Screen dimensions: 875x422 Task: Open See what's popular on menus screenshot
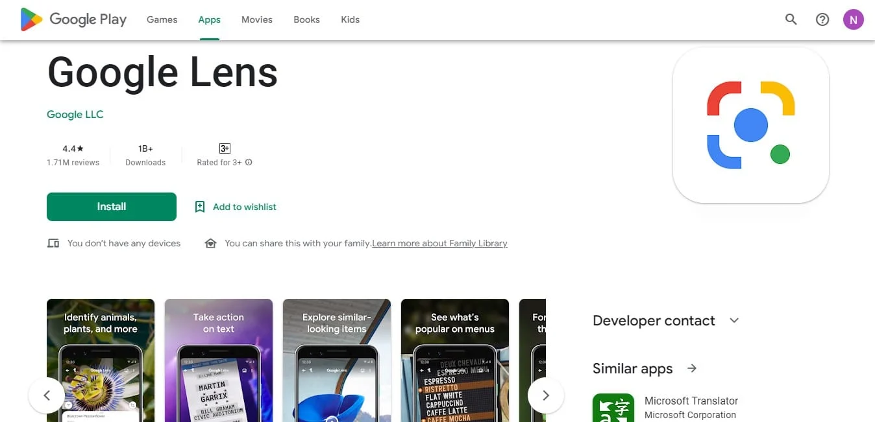pos(455,360)
